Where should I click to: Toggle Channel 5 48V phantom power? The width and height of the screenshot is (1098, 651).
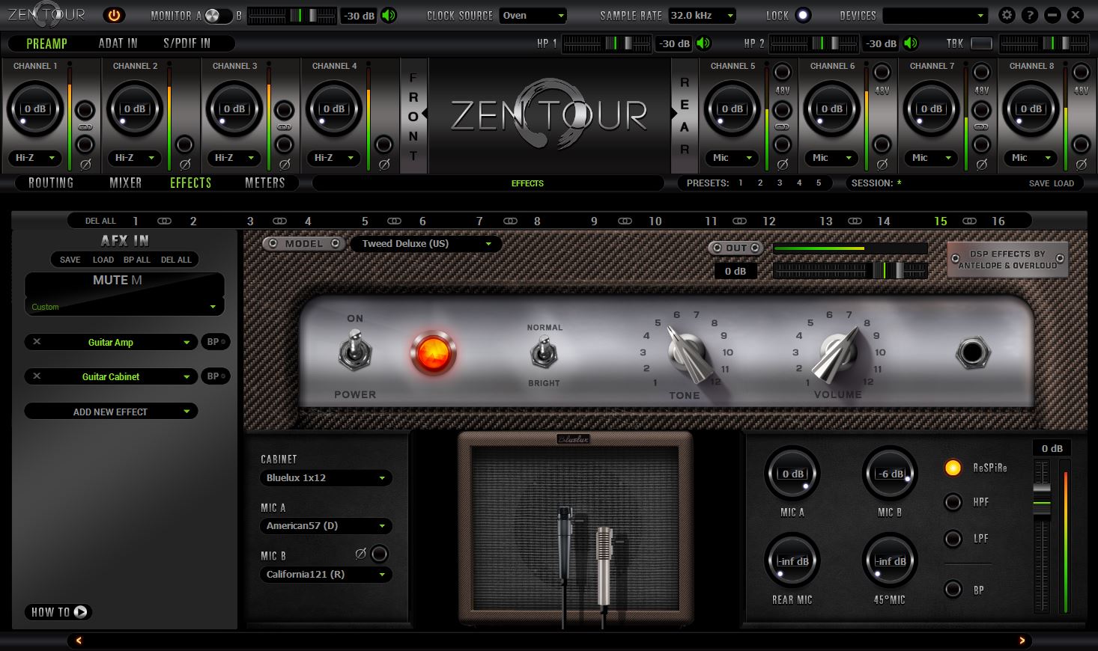coord(782,73)
